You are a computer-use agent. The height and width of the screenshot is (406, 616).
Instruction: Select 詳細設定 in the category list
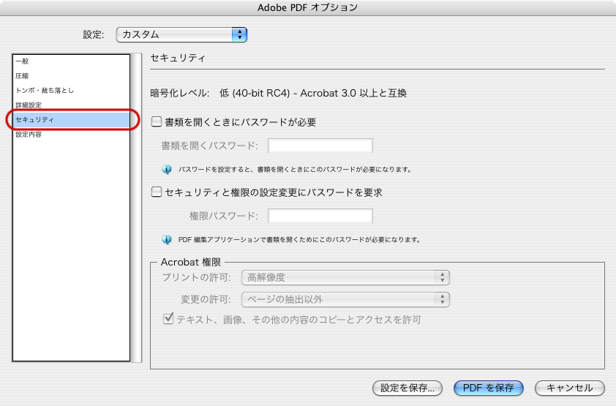coord(71,105)
